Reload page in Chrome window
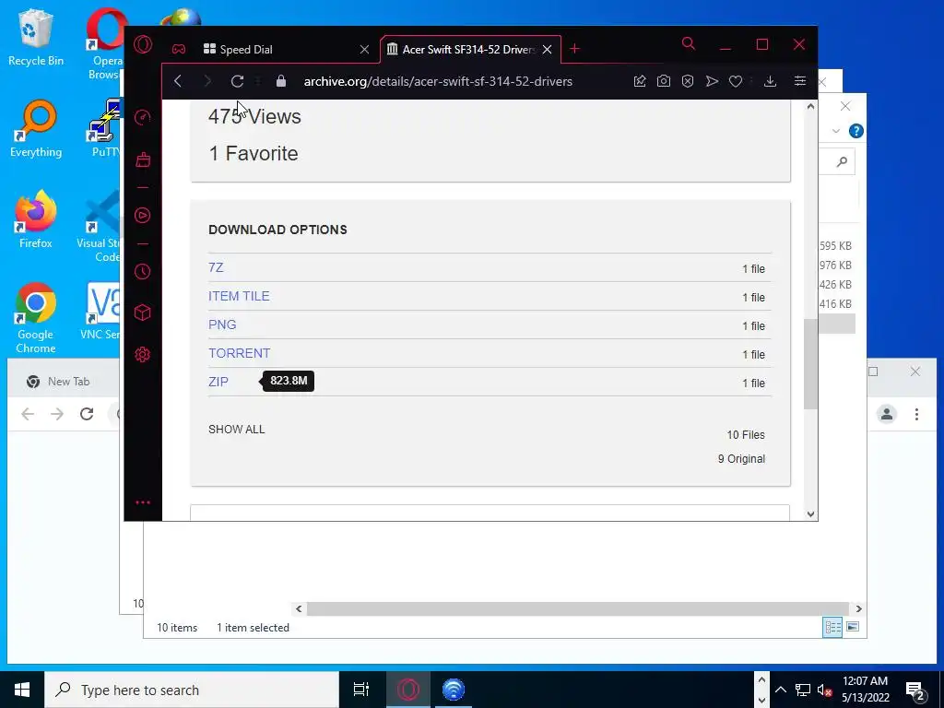This screenshot has height=708, width=944. pos(87,414)
